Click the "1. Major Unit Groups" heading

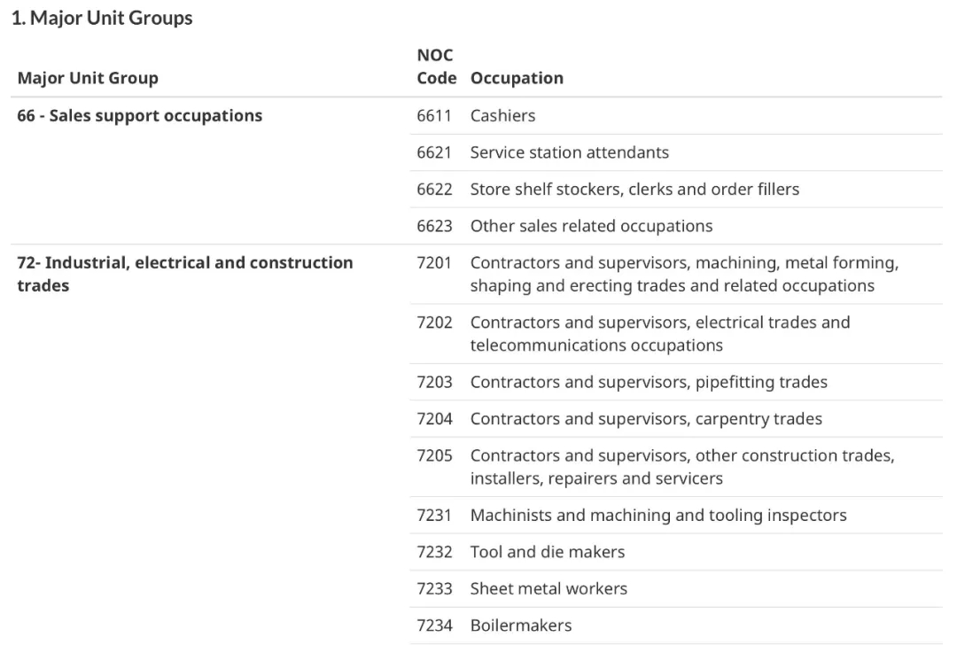(101, 18)
